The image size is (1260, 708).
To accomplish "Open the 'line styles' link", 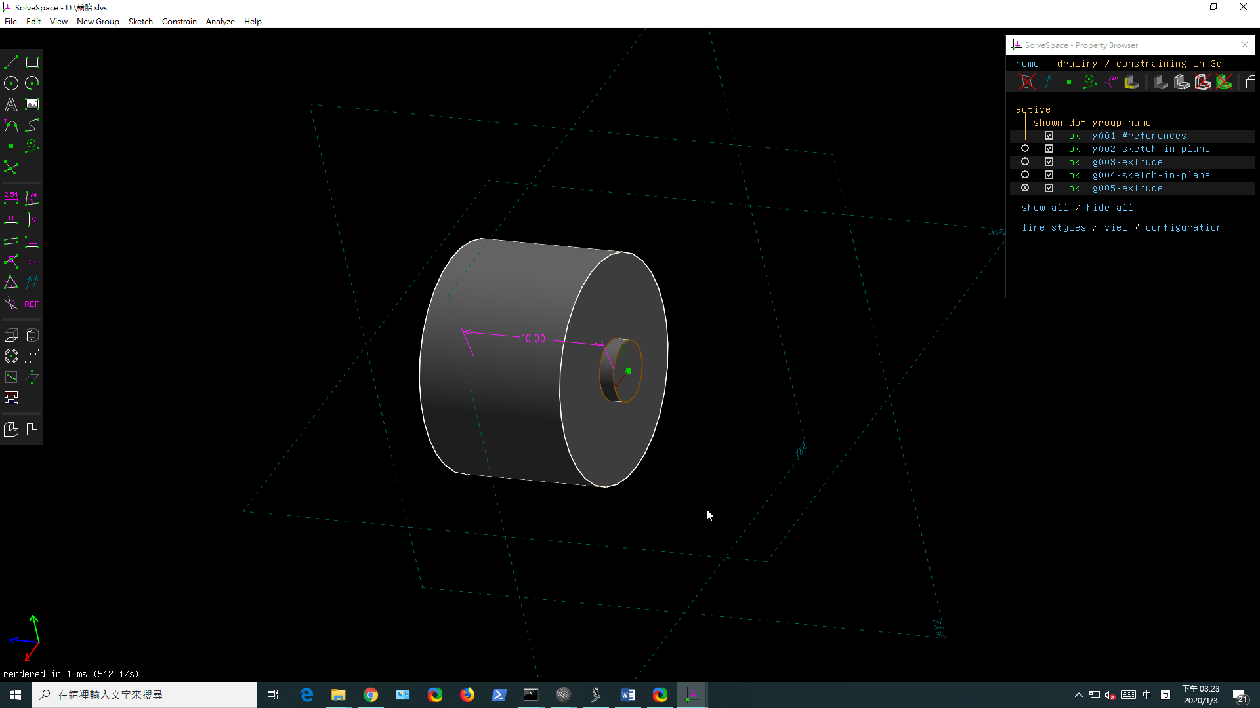I will tap(1054, 227).
